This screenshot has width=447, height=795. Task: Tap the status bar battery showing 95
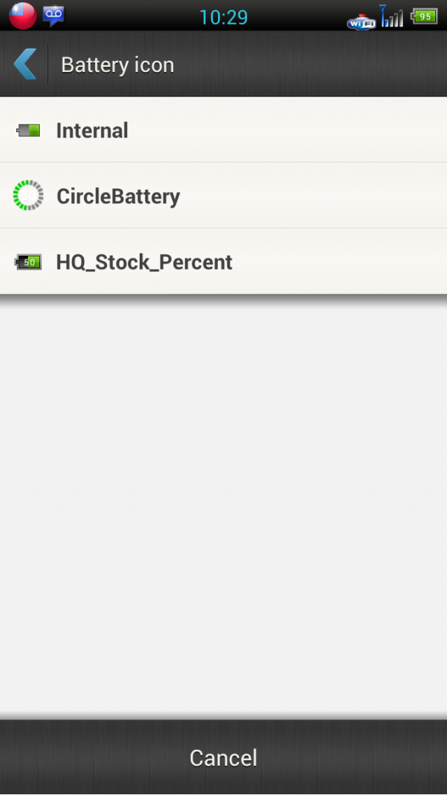pyautogui.click(x=424, y=16)
